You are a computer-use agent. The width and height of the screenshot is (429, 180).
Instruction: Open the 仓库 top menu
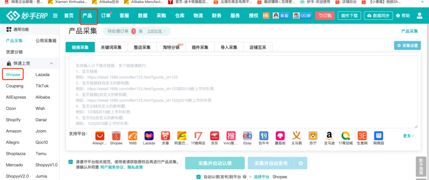coord(180,15)
